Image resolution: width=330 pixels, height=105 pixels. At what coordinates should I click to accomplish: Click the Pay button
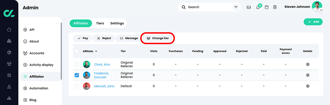click(82, 38)
